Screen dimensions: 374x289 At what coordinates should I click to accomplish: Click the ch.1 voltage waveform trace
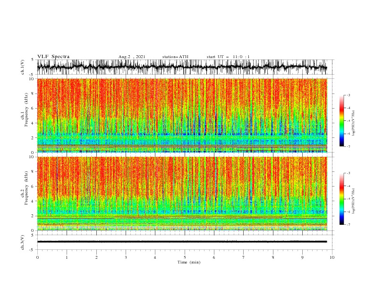coord(182,67)
